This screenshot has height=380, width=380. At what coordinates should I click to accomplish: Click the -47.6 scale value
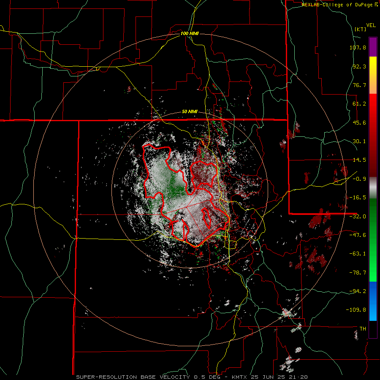pos(358,235)
